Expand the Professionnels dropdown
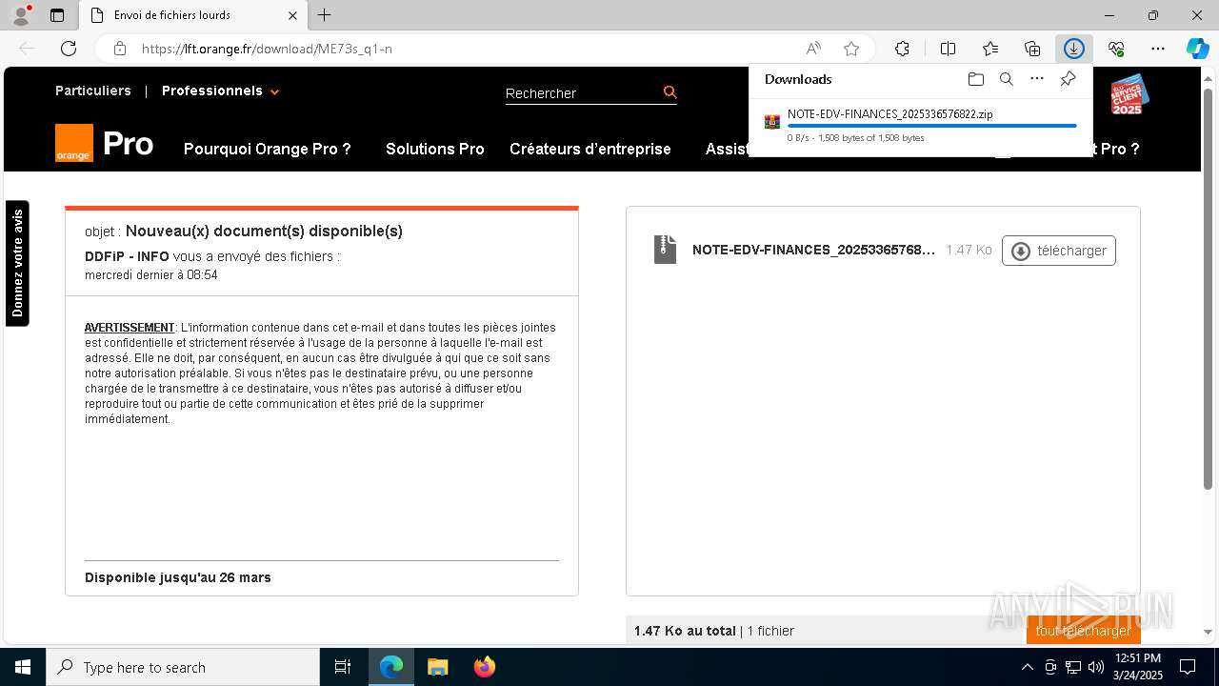The image size is (1219, 686). tap(220, 91)
